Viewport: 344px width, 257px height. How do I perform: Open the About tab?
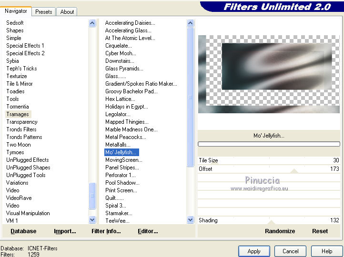tap(67, 11)
